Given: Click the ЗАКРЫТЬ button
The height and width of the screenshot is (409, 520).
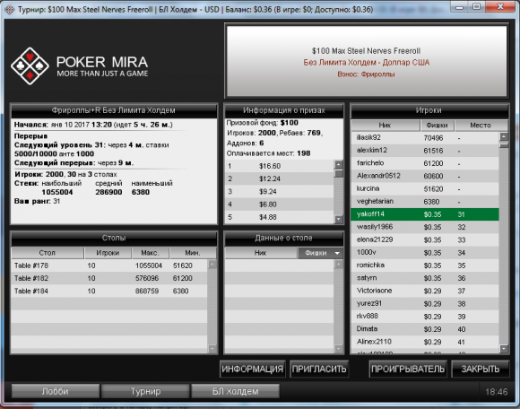Looking at the screenshot, I should [x=481, y=369].
